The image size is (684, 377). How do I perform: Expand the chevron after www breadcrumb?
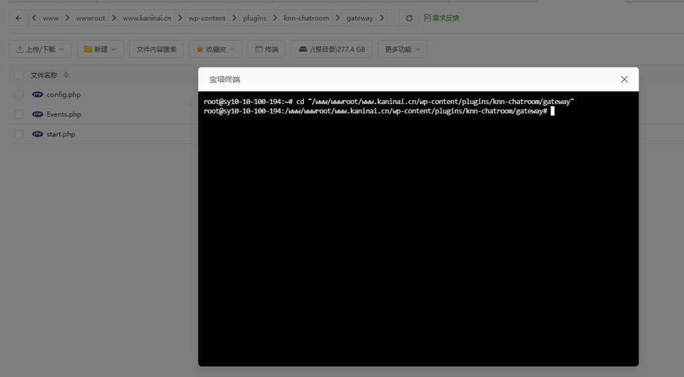point(67,18)
